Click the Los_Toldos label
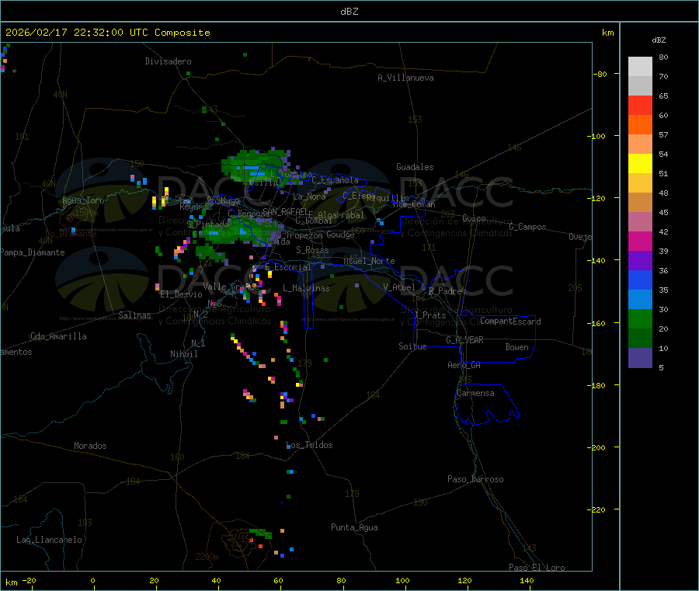The height and width of the screenshot is (591, 699). 309,445
